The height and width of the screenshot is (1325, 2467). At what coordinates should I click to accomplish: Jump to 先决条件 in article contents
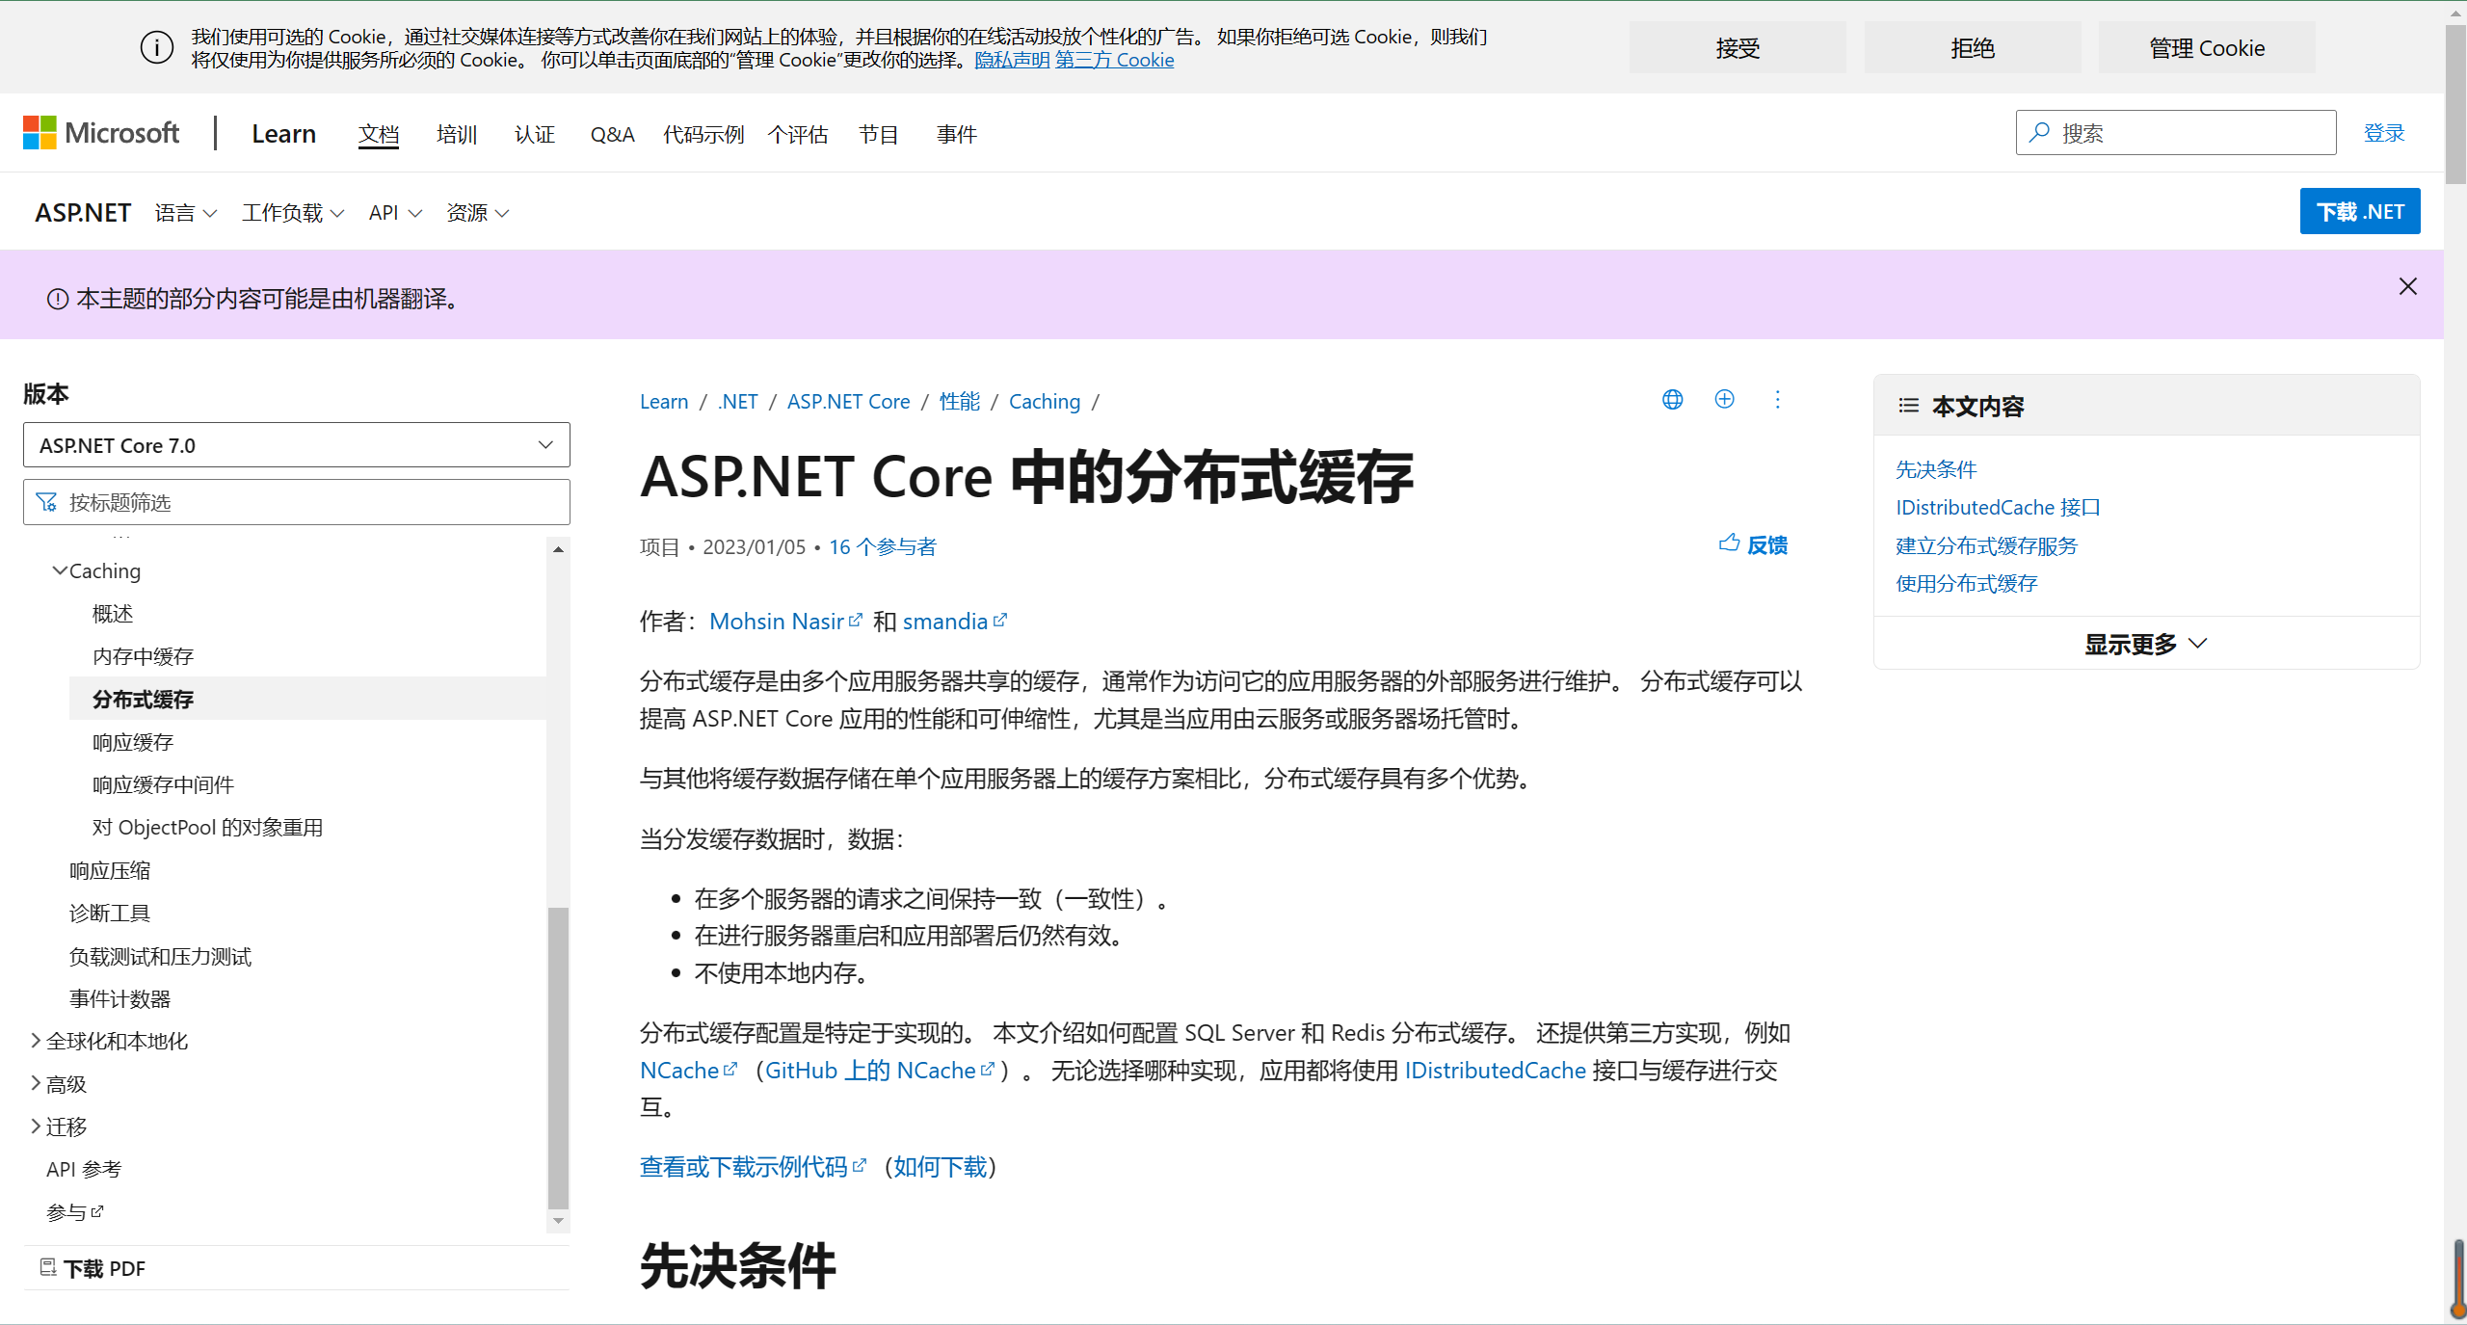(1935, 469)
